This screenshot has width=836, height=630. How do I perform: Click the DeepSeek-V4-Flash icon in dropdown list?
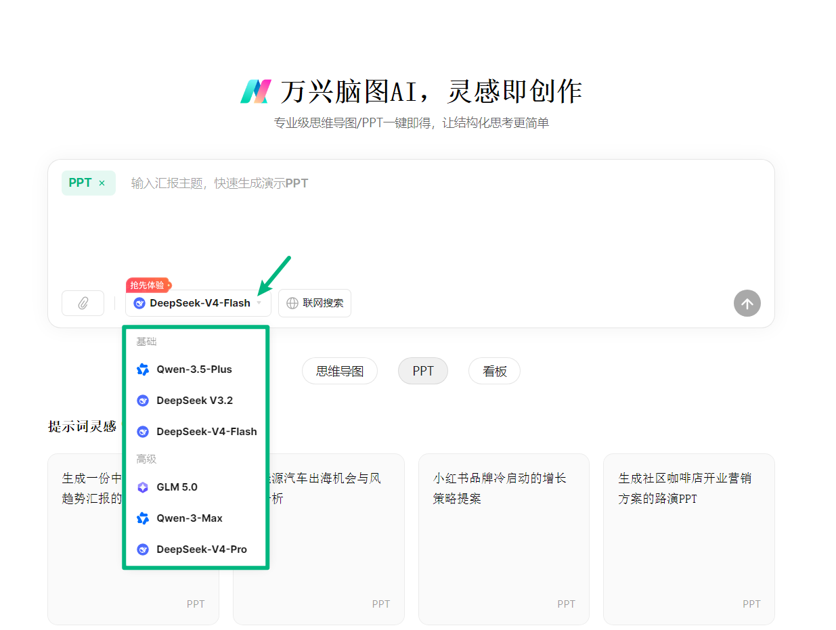pyautogui.click(x=143, y=432)
